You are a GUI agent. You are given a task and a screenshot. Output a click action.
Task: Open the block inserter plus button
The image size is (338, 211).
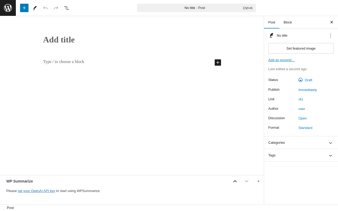click(24, 8)
